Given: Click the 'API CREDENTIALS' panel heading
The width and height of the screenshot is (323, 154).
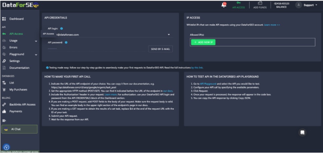Looking at the screenshot, I should tap(56, 18).
